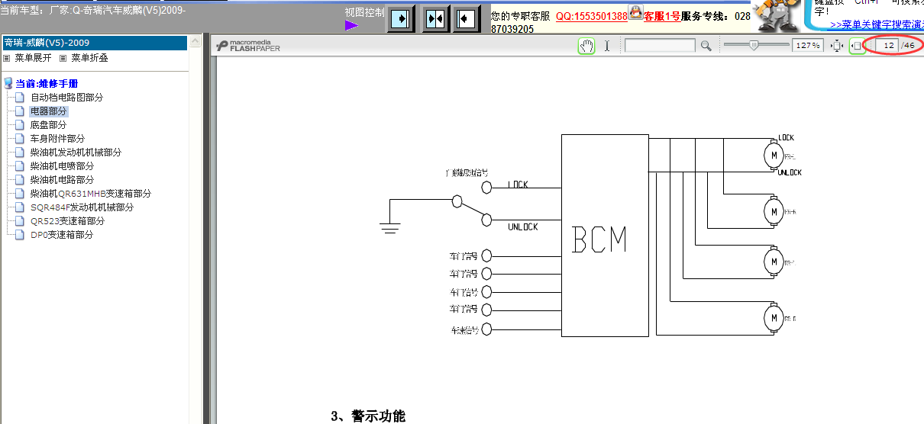
Task: Click the magnifier search icon in FlashPaper toolbar
Action: [706, 46]
